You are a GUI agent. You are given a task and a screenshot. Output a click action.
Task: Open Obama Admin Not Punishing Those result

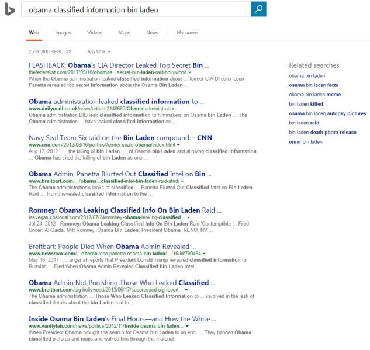(x=122, y=283)
